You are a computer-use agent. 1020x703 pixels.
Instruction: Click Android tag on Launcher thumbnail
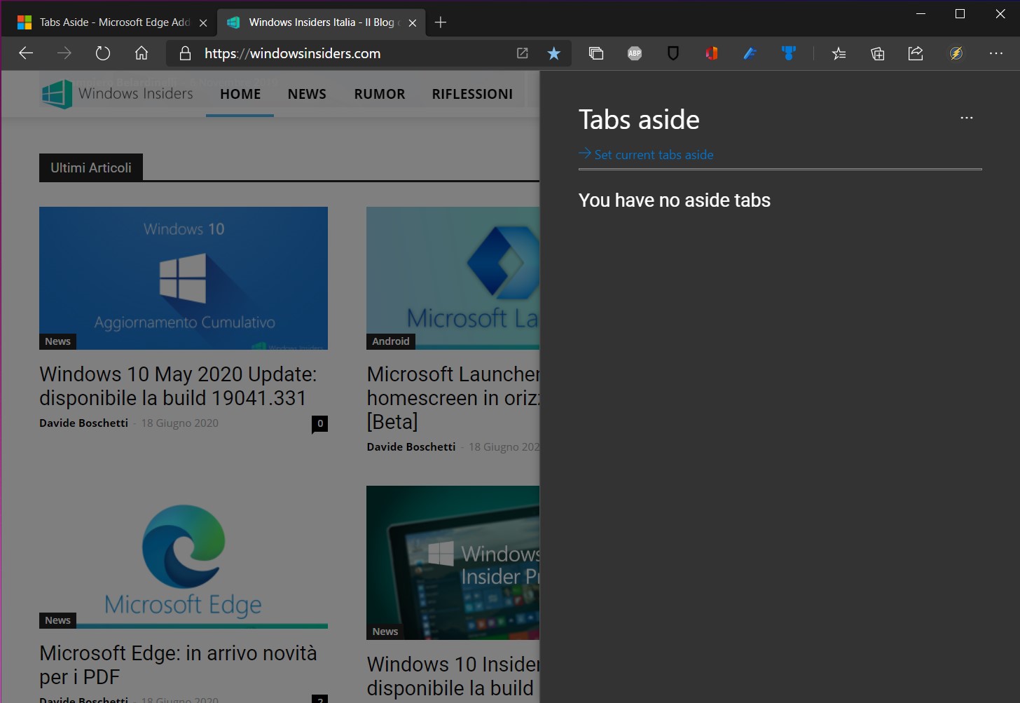coord(391,341)
